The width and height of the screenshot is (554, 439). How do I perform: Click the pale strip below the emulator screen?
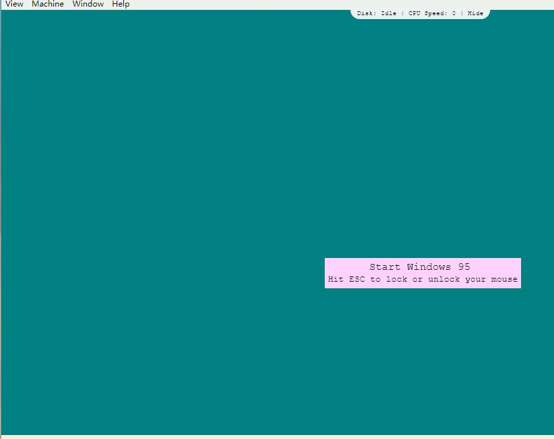point(277,437)
